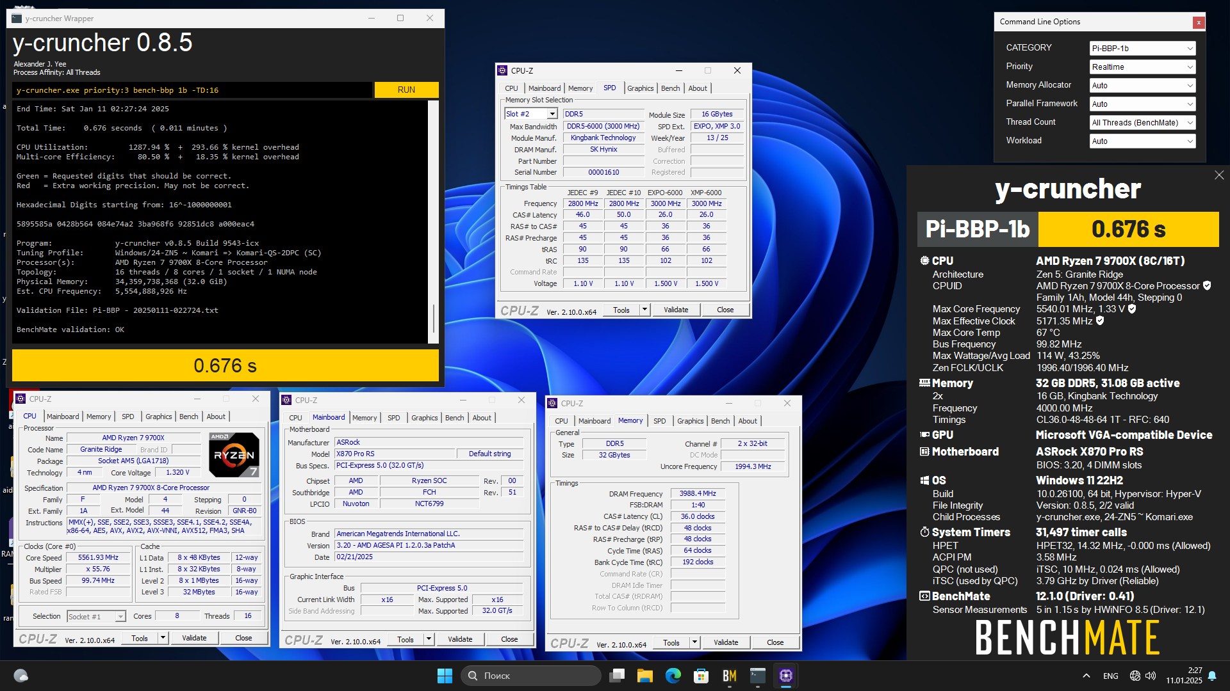Open the network globe icon in the tray
The image size is (1230, 691).
[1135, 676]
